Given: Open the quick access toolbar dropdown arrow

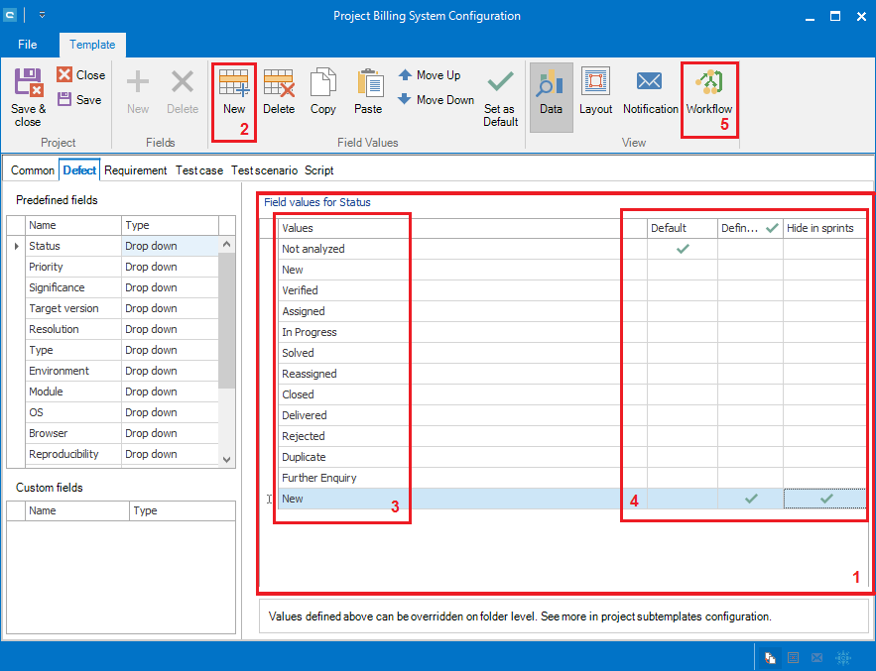Looking at the screenshot, I should [x=43, y=16].
